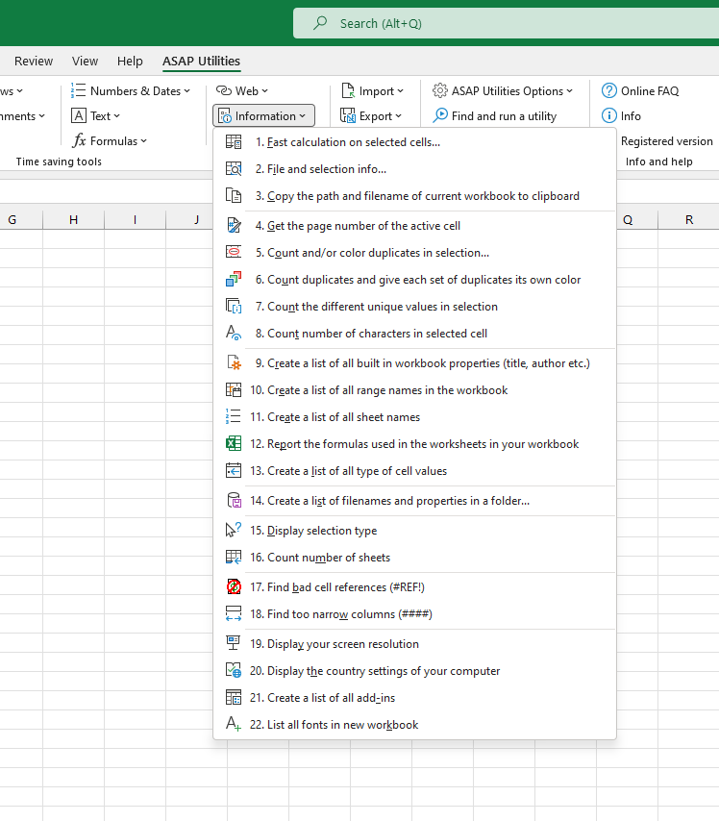This screenshot has width=719, height=821.
Task: Click the Display screen resolution icon
Action: pos(234,643)
